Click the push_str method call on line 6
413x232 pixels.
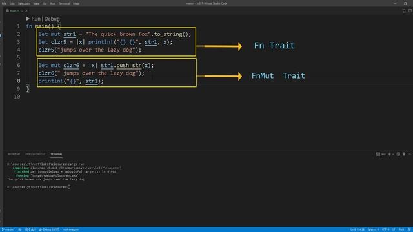coord(129,66)
